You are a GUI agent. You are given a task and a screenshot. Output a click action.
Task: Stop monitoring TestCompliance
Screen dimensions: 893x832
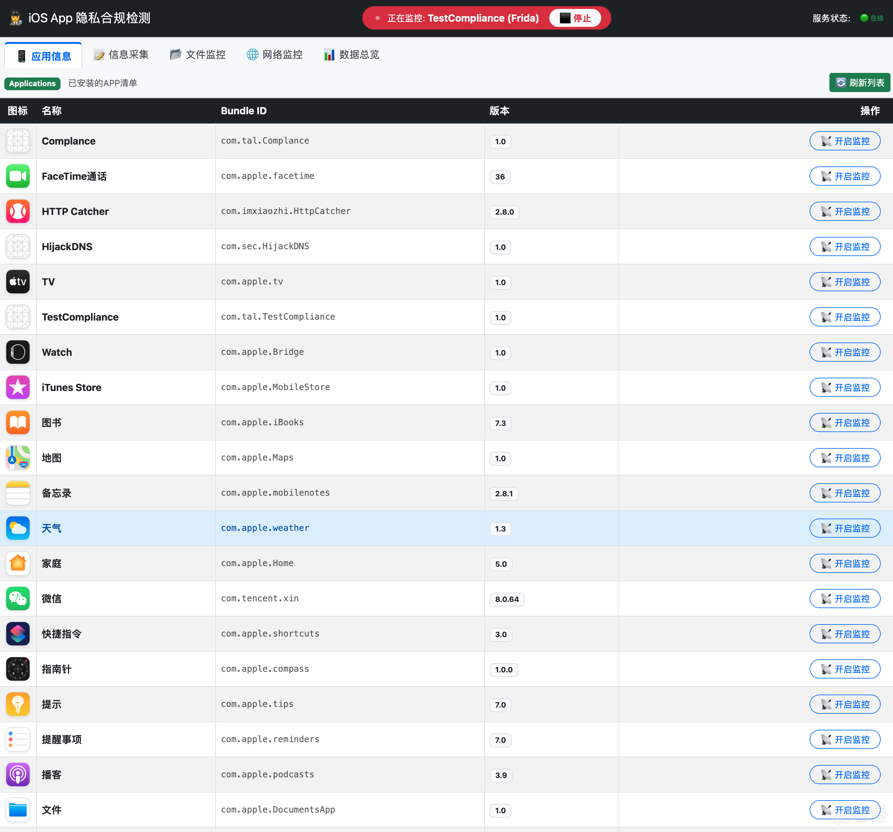(575, 18)
